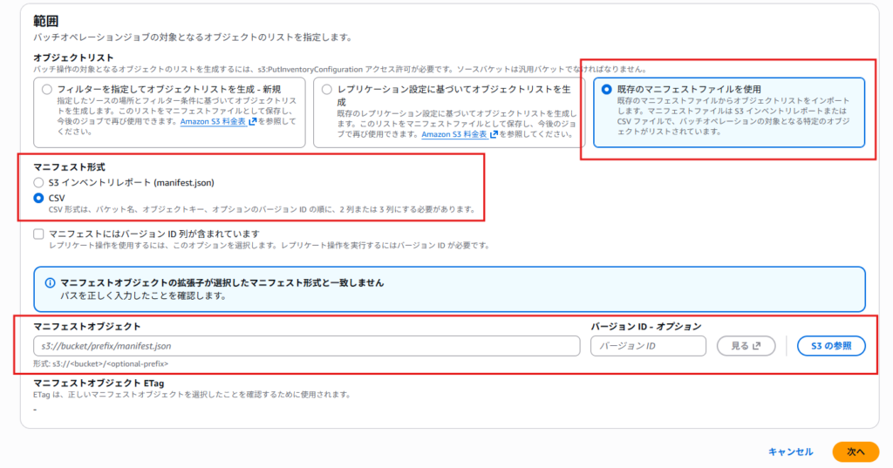Open Amazon S3 料金表 link in replication card

[454, 134]
